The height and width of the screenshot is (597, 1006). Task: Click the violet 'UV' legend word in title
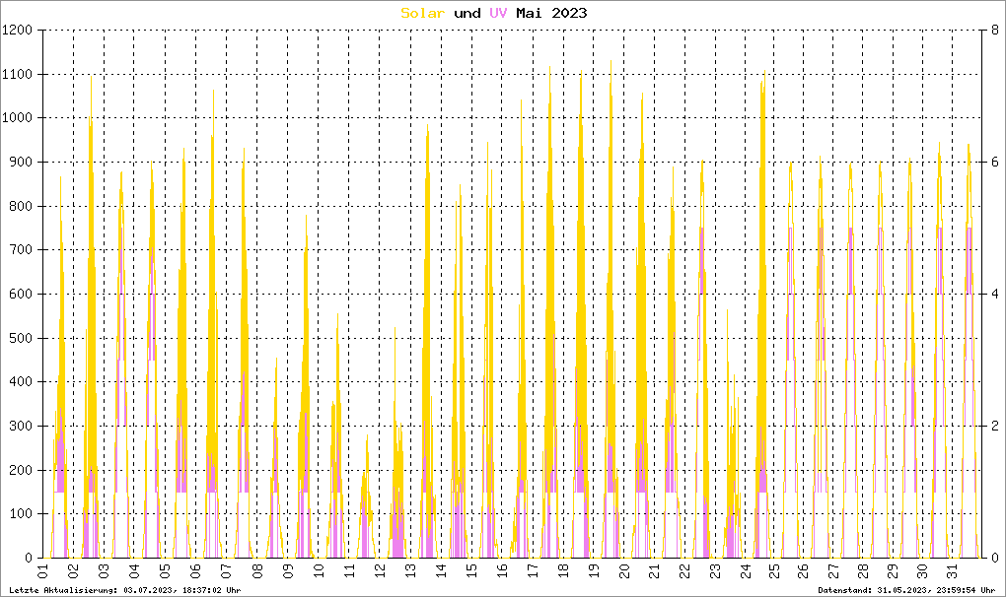click(501, 13)
